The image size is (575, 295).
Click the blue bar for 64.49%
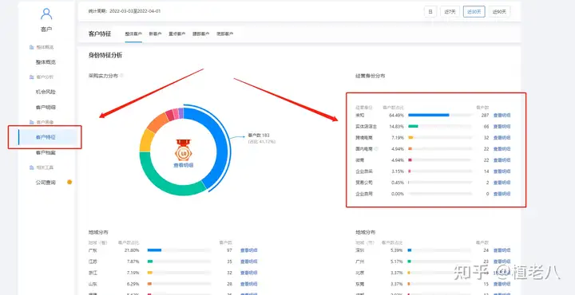click(428, 116)
